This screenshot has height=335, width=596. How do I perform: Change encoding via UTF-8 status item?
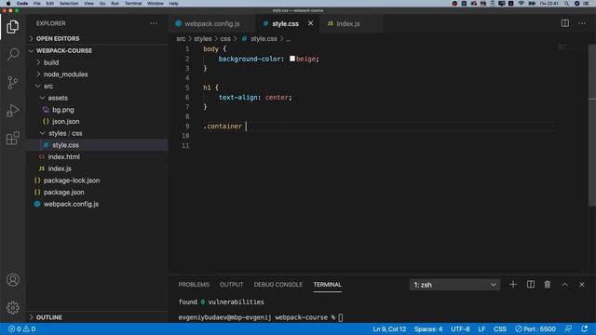coord(460,328)
